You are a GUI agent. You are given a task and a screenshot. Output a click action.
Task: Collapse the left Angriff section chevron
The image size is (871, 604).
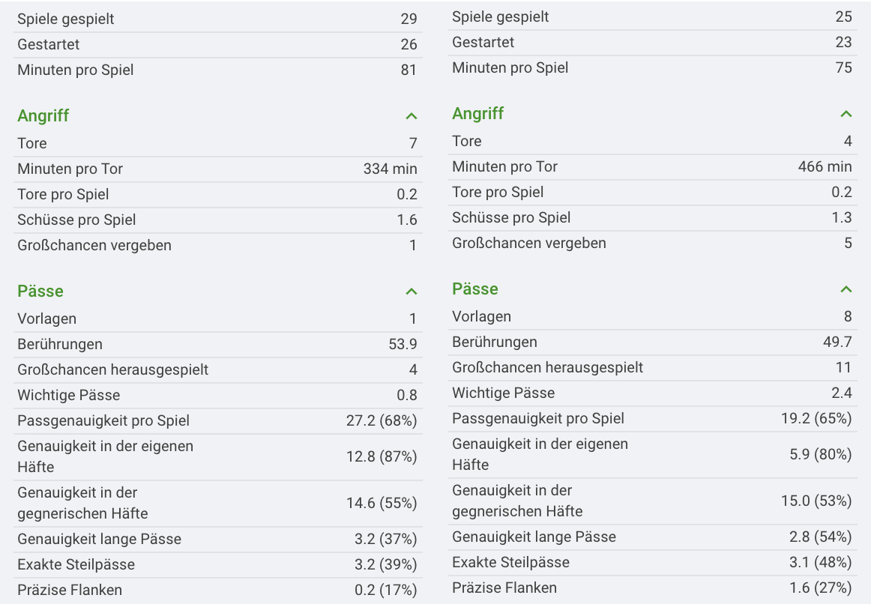point(411,116)
